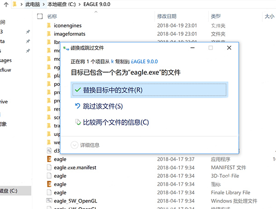Select the imageformats folder icon

point(49,34)
